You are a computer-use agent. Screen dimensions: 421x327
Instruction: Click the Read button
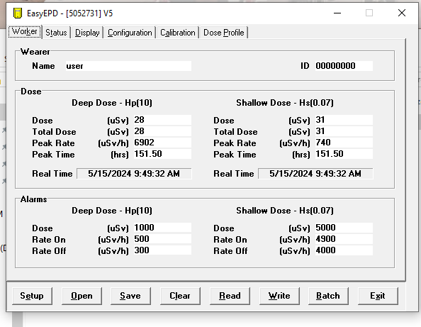[x=230, y=296]
